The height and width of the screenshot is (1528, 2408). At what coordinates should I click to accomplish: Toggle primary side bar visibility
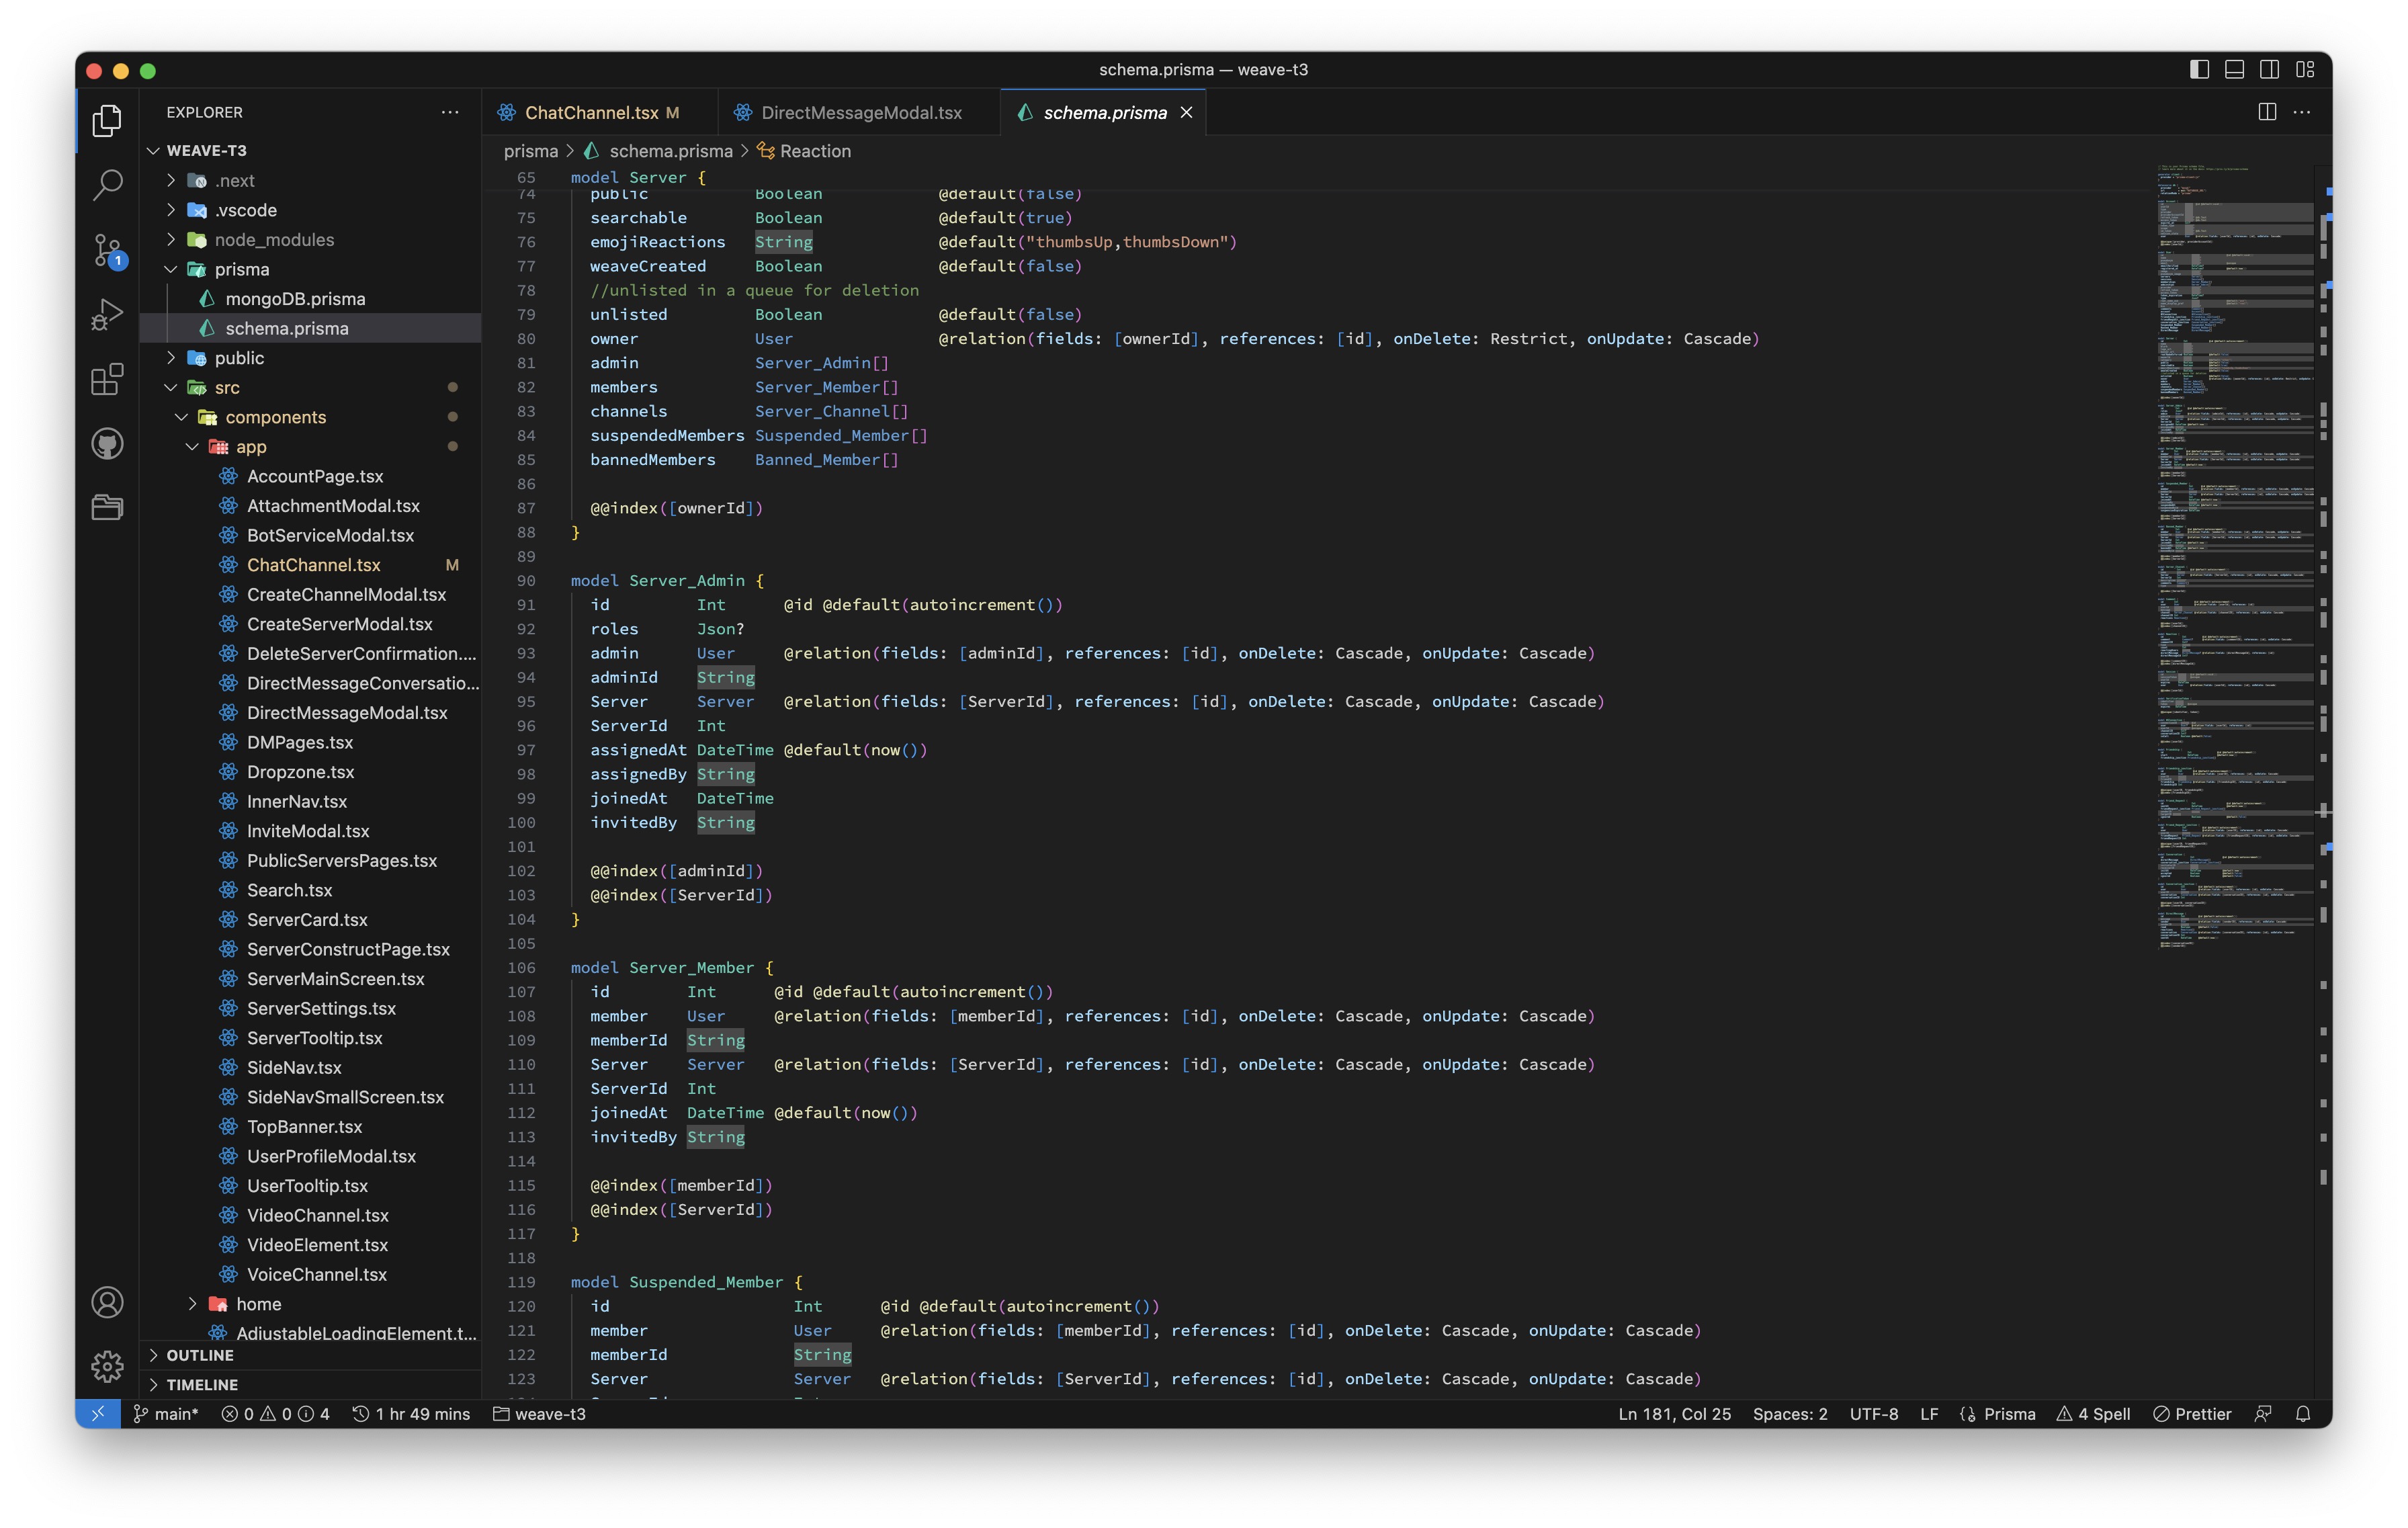2199,69
